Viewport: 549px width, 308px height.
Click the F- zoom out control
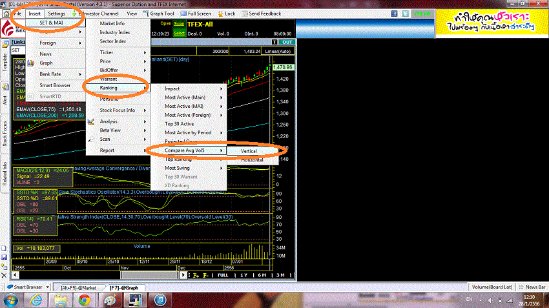(x=206, y=276)
